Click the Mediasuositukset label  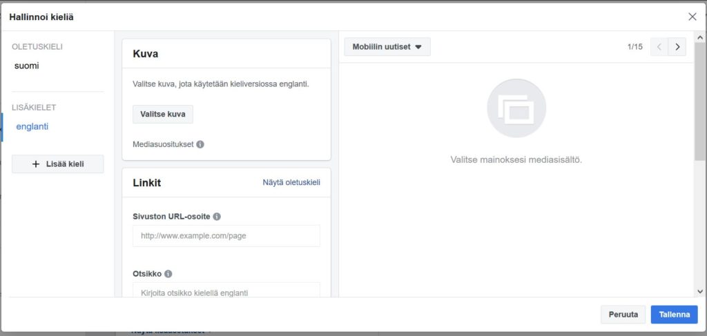click(x=163, y=145)
